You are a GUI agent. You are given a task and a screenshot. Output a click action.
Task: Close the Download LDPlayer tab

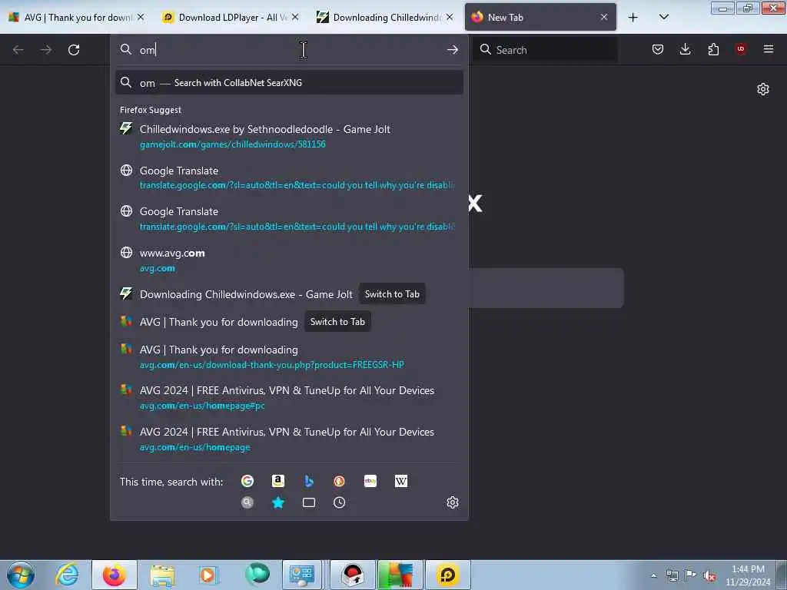pos(295,18)
